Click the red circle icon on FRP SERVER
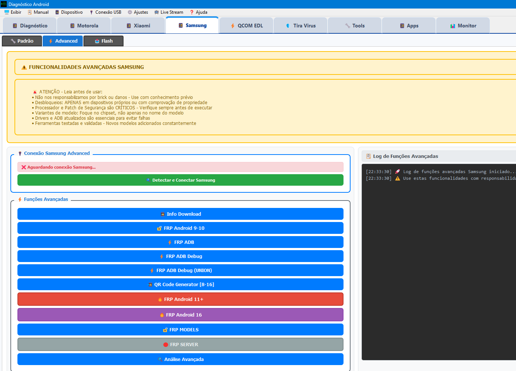The height and width of the screenshot is (371, 516). [166, 345]
